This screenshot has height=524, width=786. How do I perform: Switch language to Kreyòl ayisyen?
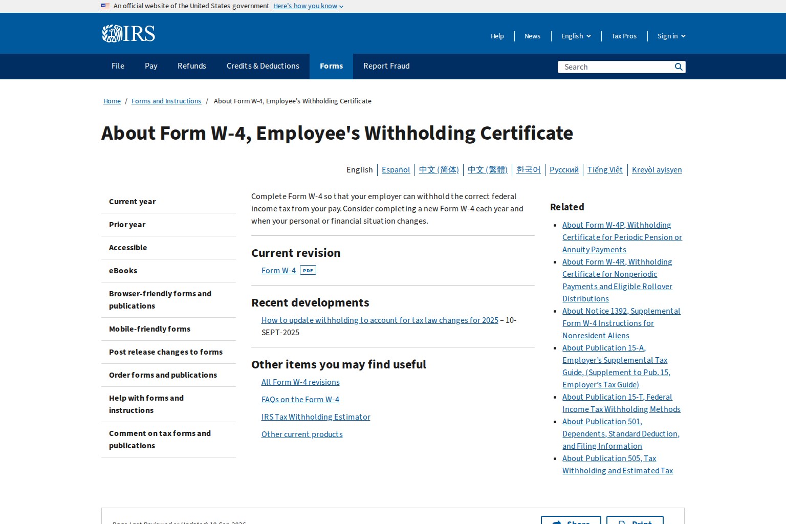click(657, 170)
